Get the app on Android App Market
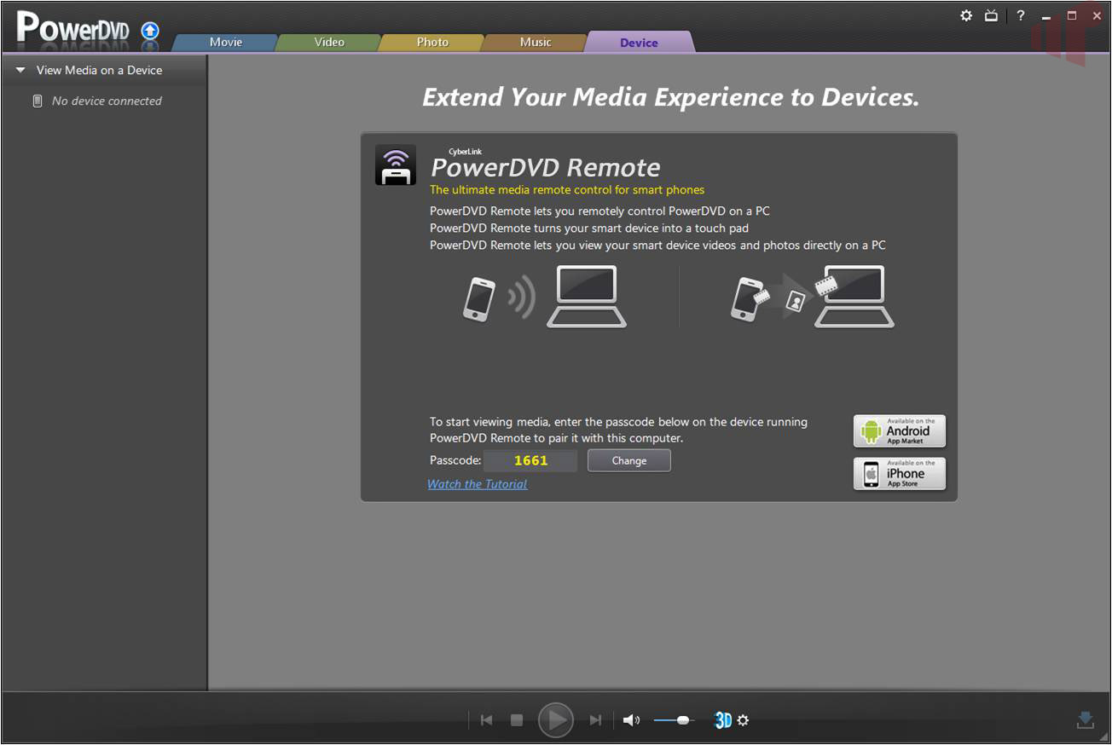 click(x=900, y=431)
